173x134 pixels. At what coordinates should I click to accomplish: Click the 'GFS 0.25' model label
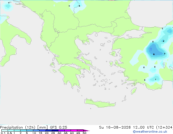point(58,127)
